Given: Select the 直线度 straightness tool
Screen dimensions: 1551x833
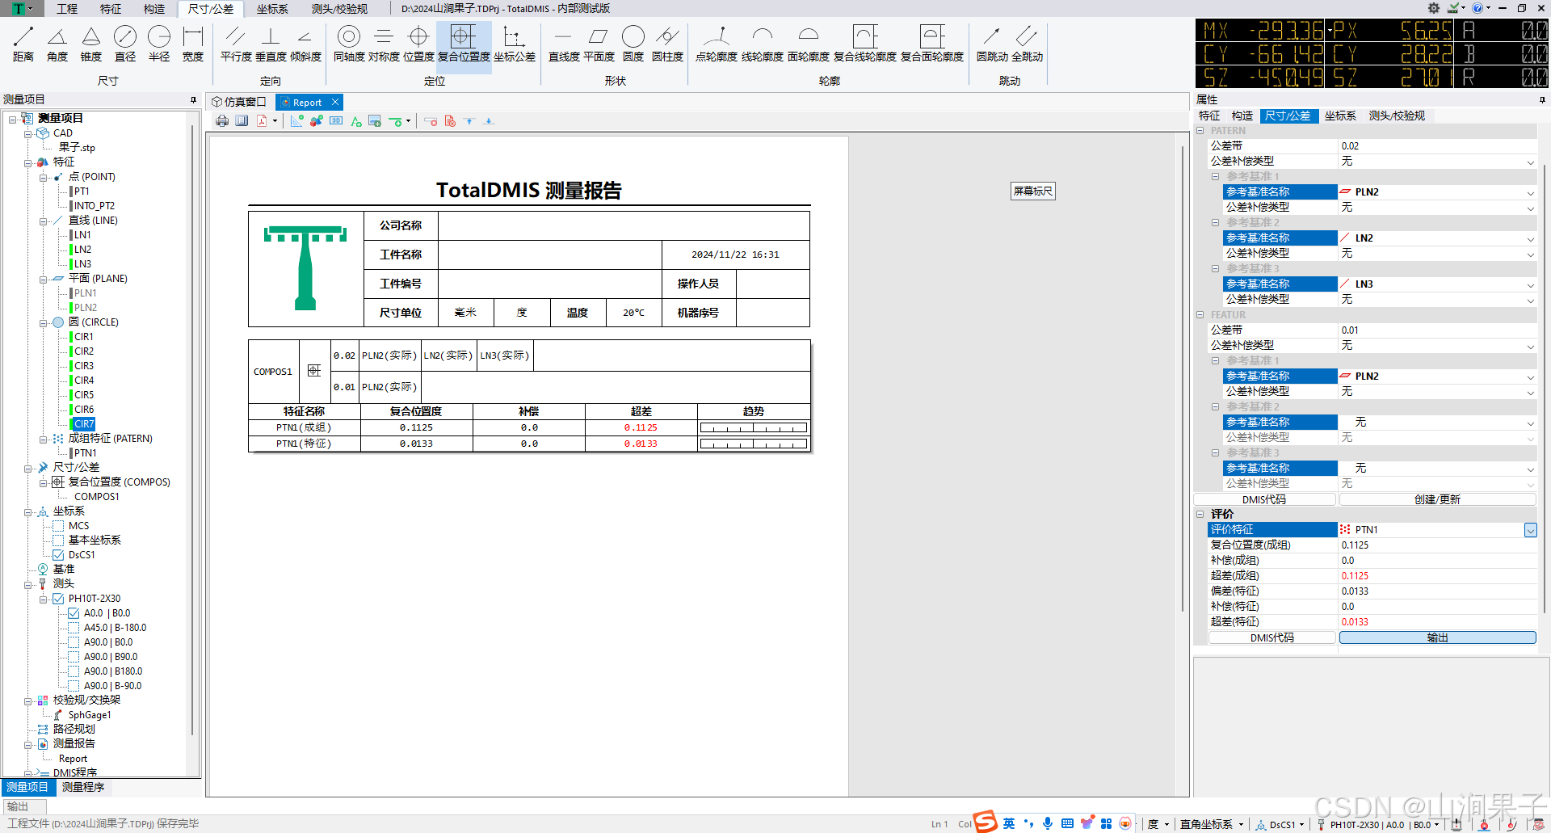Looking at the screenshot, I should (564, 44).
